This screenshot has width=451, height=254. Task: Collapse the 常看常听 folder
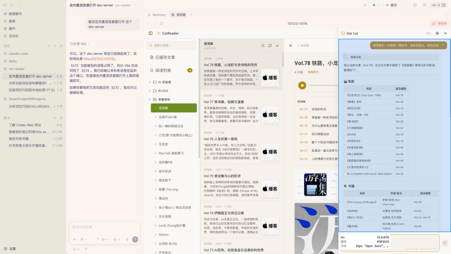tap(149, 99)
